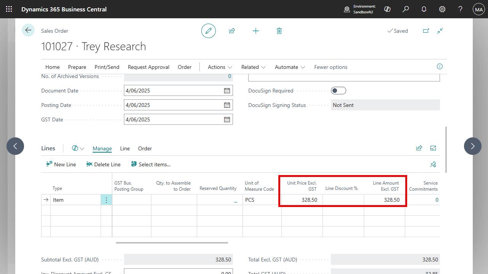Open the settings gear
This screenshot has width=488, height=274.
tap(442, 9)
